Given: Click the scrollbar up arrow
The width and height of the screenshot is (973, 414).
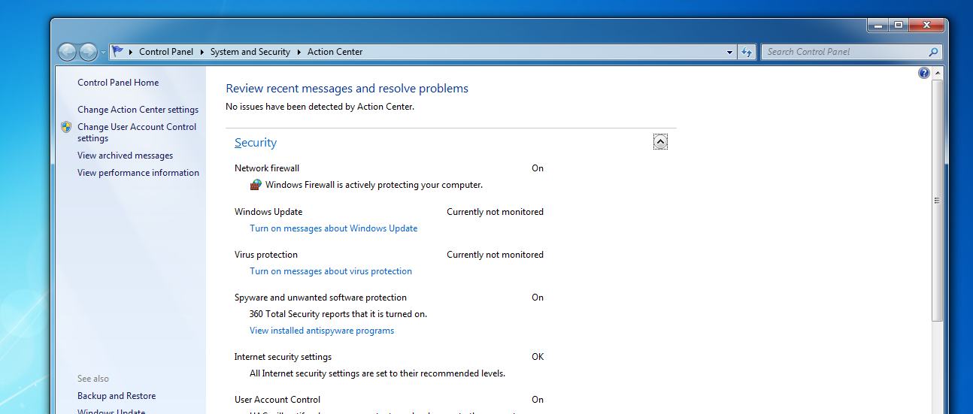Looking at the screenshot, I should click(937, 73).
